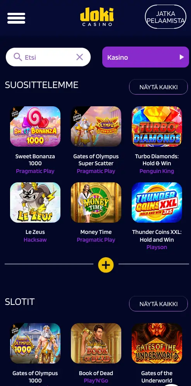
Task: Clear search with the X icon
Action: click(x=80, y=57)
